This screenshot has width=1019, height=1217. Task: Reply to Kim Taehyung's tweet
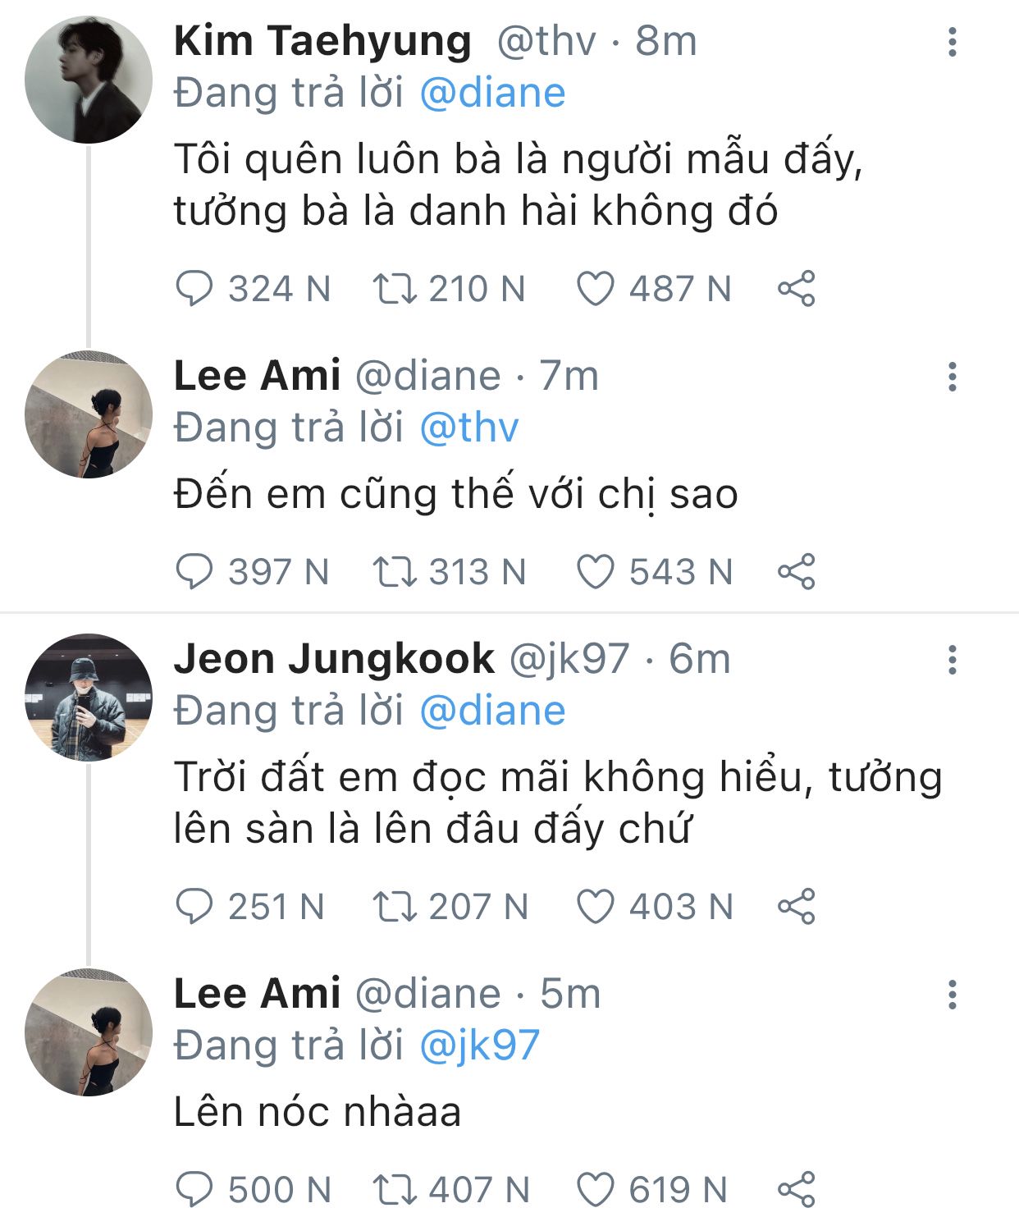coord(194,289)
